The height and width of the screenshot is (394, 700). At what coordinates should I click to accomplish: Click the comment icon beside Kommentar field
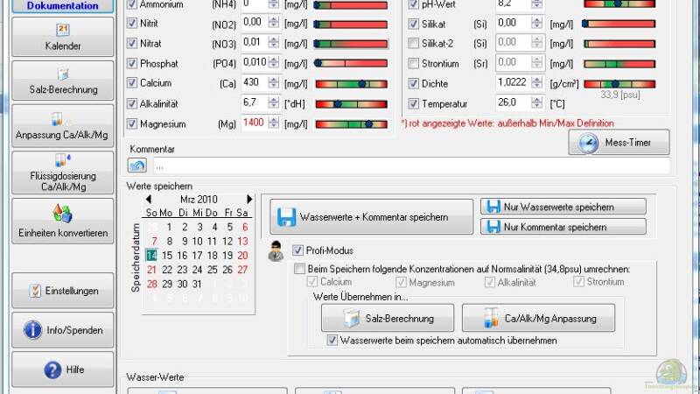136,165
